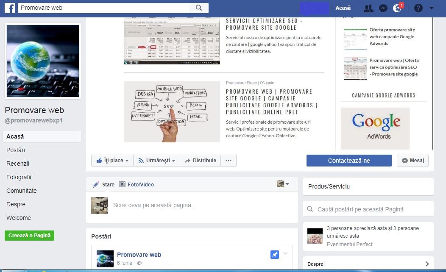Click the Promovare web page name heading
Viewport: 446px width, 272px height.
[34, 110]
